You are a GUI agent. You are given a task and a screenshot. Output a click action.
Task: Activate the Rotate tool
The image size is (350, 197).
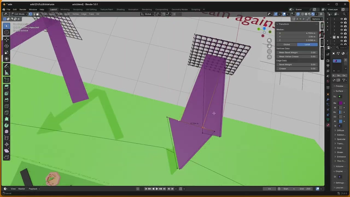coord(7,46)
